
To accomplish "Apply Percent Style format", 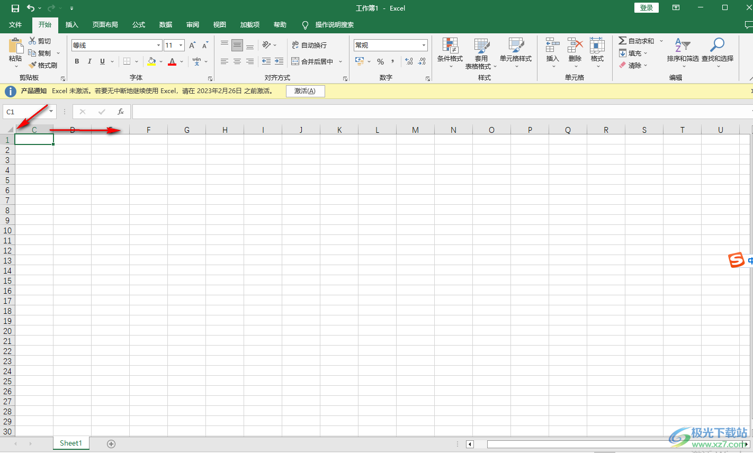I will click(x=380, y=62).
